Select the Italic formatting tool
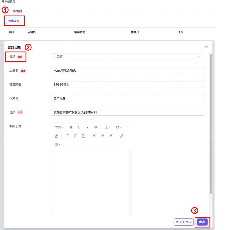242x230 pixels. coord(87,127)
